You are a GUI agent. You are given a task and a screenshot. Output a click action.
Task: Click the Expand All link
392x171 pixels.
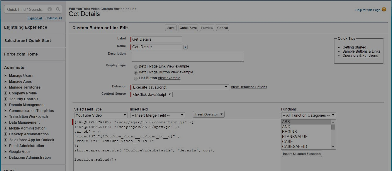point(35,18)
